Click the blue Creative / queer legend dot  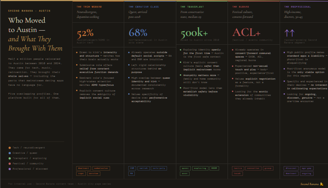click(9, 153)
